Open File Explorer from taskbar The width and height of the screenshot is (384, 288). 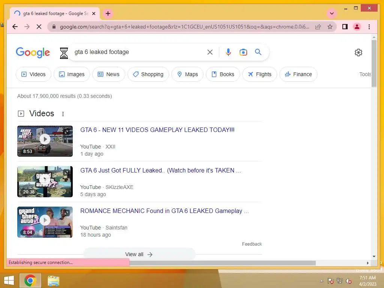(53, 280)
